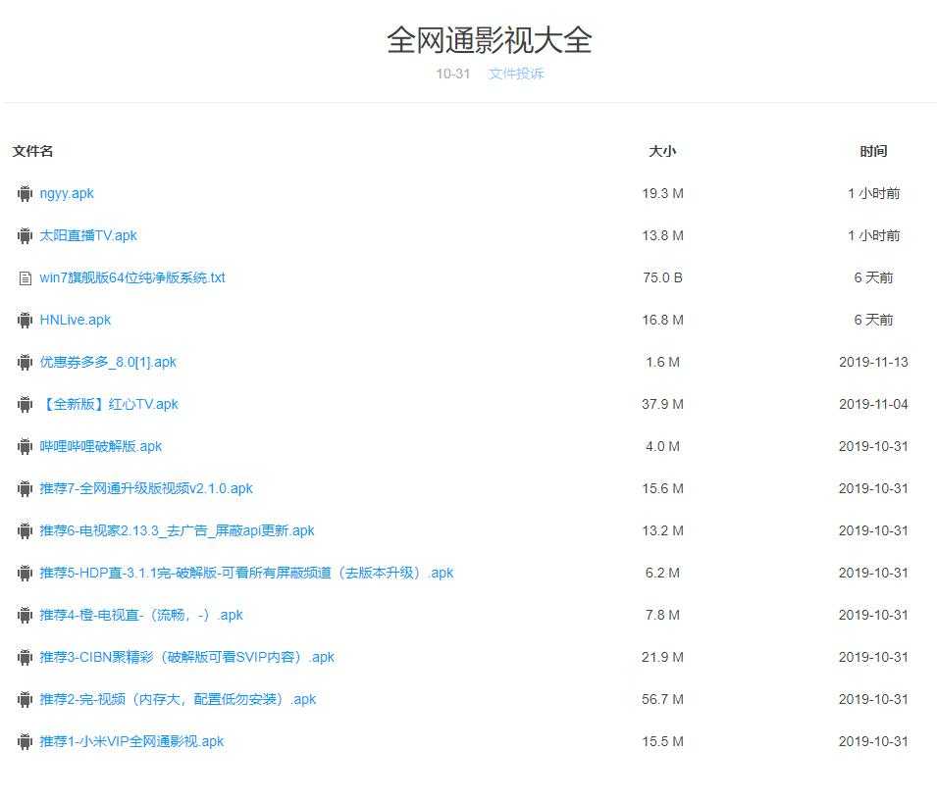Click the 13.8 M size value
This screenshot has height=802, width=937.
click(x=662, y=235)
